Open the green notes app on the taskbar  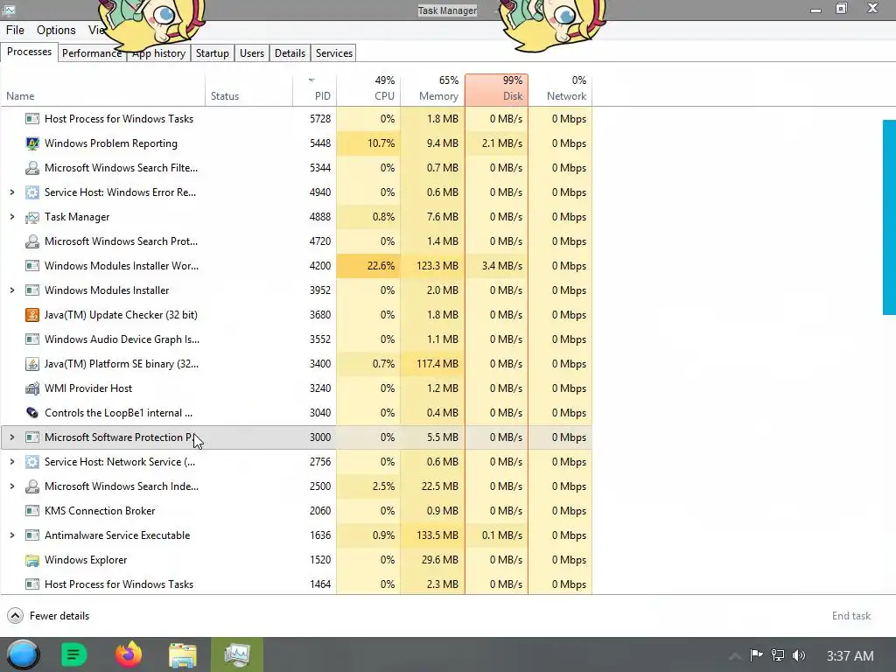tap(73, 654)
